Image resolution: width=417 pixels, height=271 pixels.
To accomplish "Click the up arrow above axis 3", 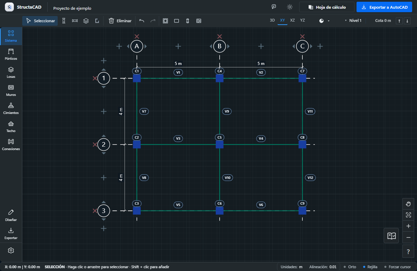I will coord(104,202).
